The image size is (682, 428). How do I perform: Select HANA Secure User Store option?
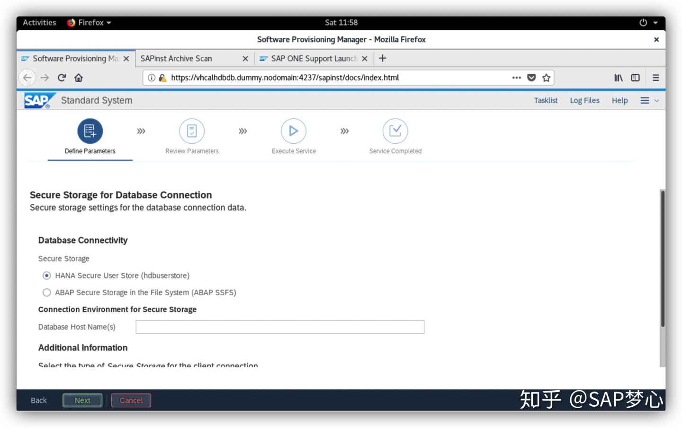(x=46, y=276)
